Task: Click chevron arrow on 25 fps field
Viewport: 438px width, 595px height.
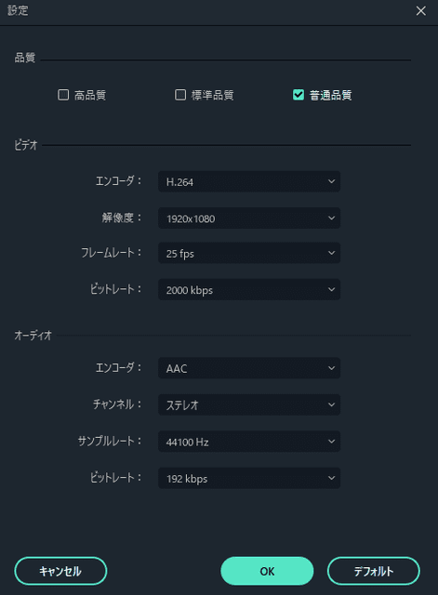Action: tap(331, 253)
